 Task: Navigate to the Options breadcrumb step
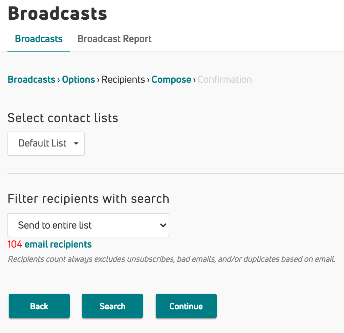[79, 80]
